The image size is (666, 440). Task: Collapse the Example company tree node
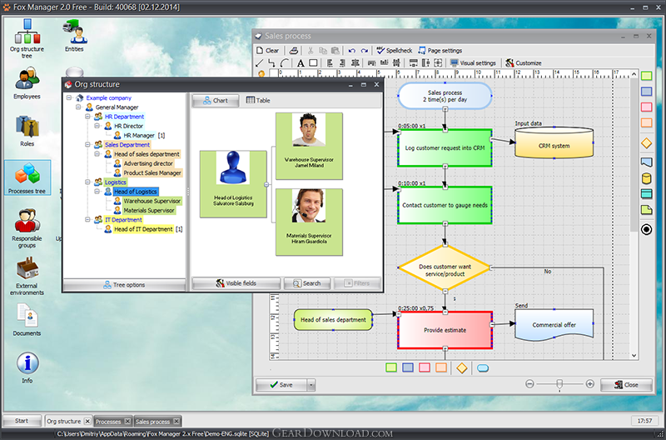pyautogui.click(x=69, y=97)
